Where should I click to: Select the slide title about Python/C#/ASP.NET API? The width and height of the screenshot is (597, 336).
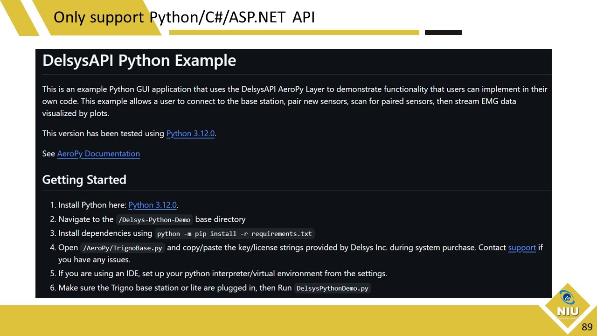click(x=184, y=17)
